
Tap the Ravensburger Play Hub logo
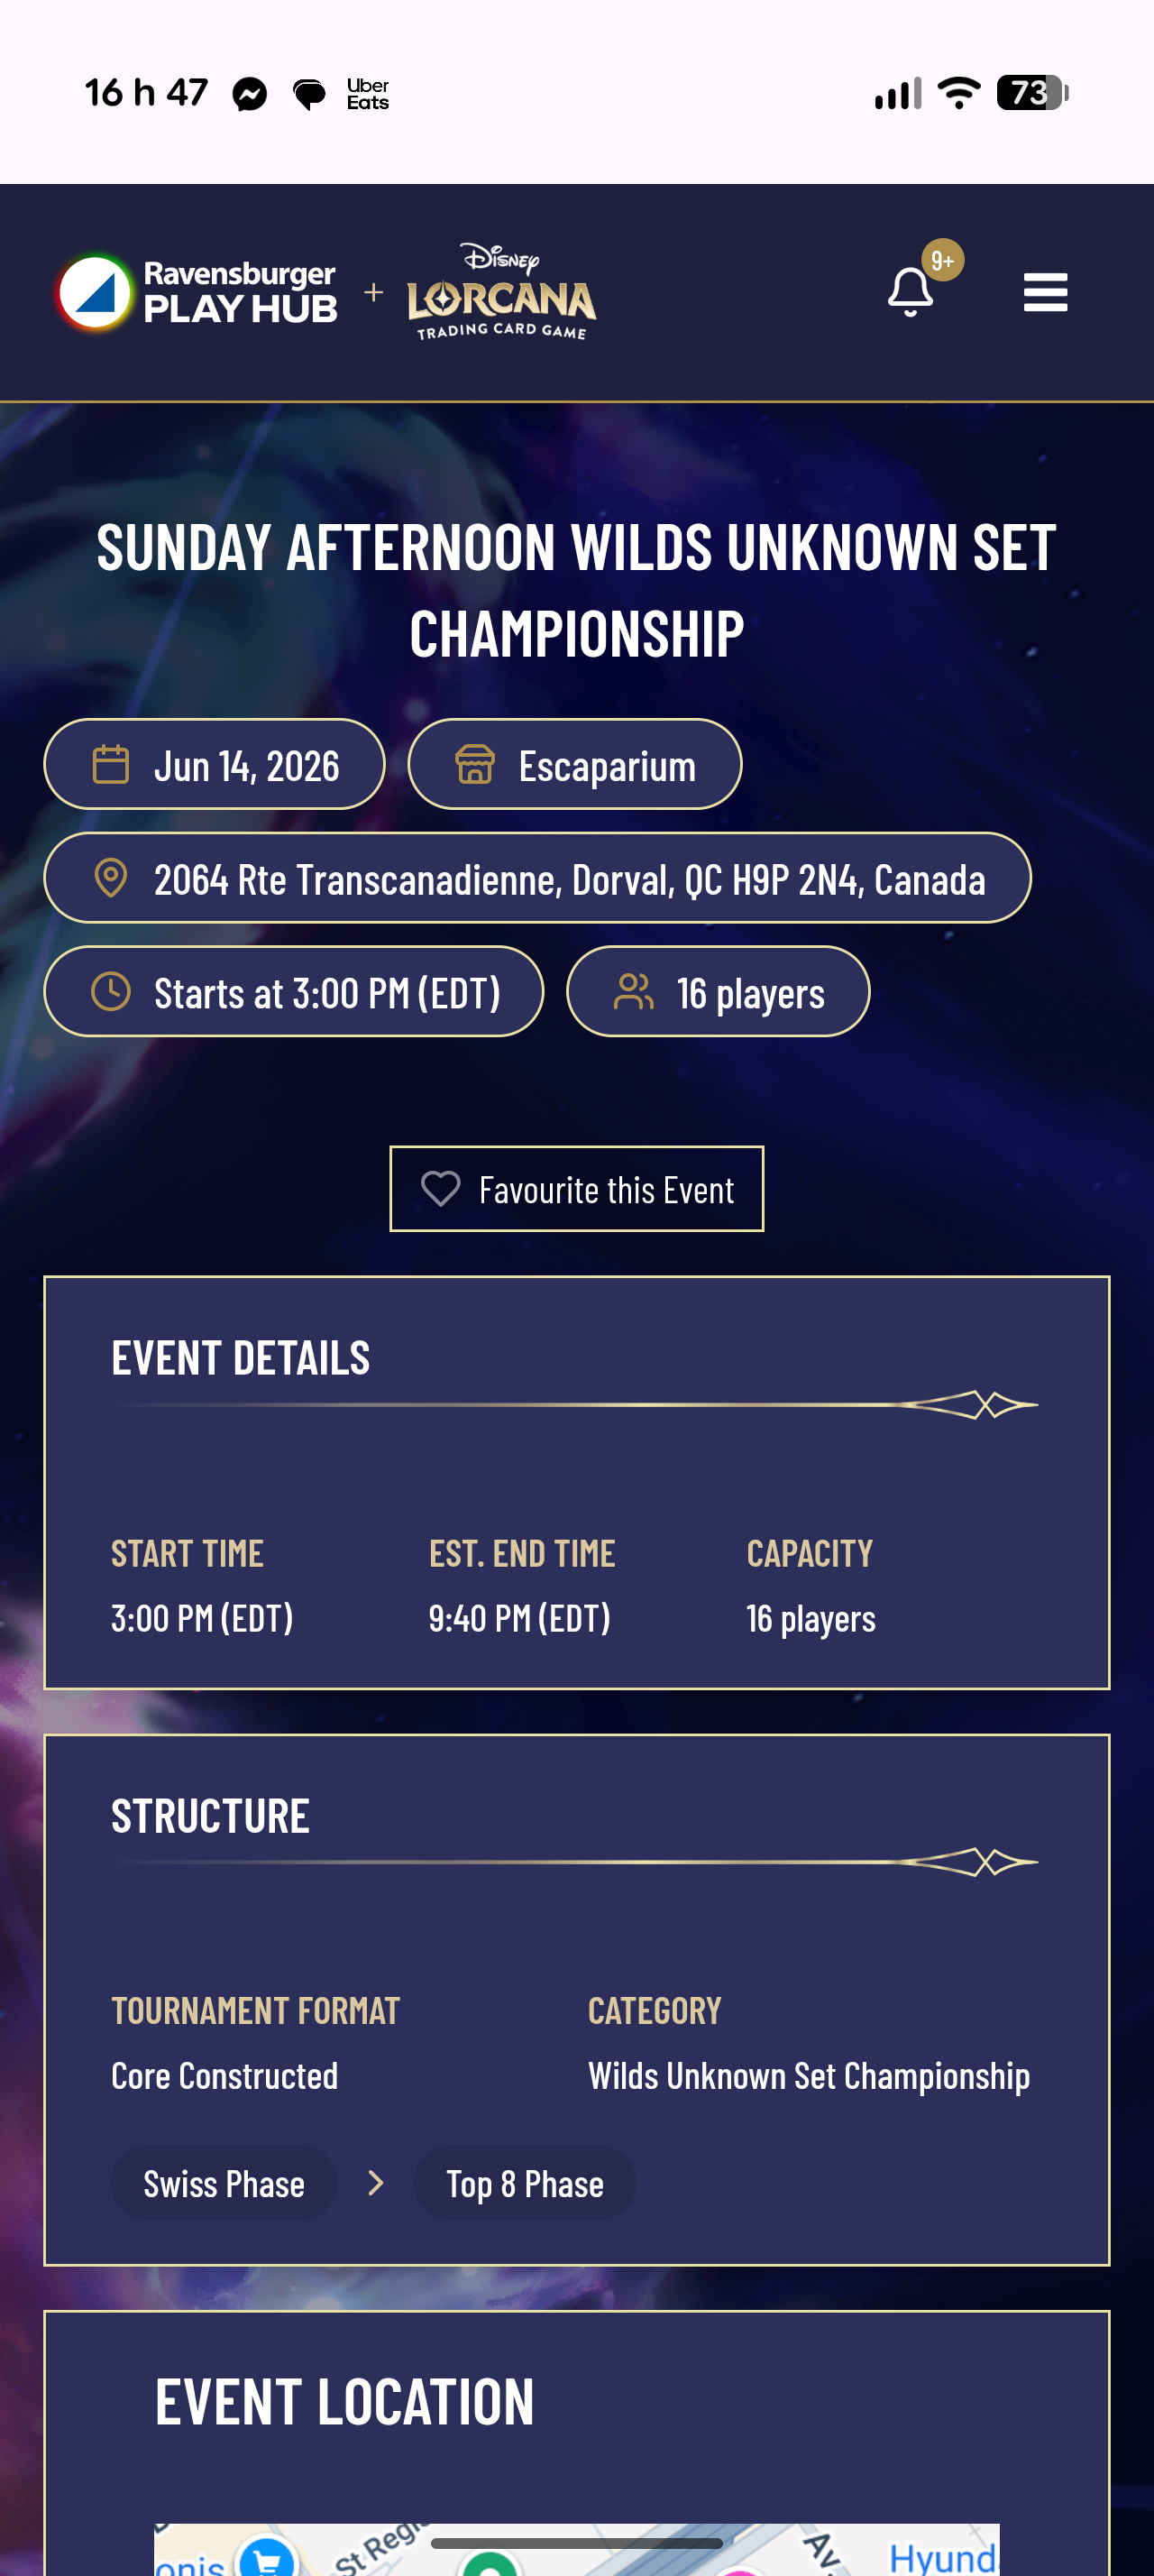197,292
